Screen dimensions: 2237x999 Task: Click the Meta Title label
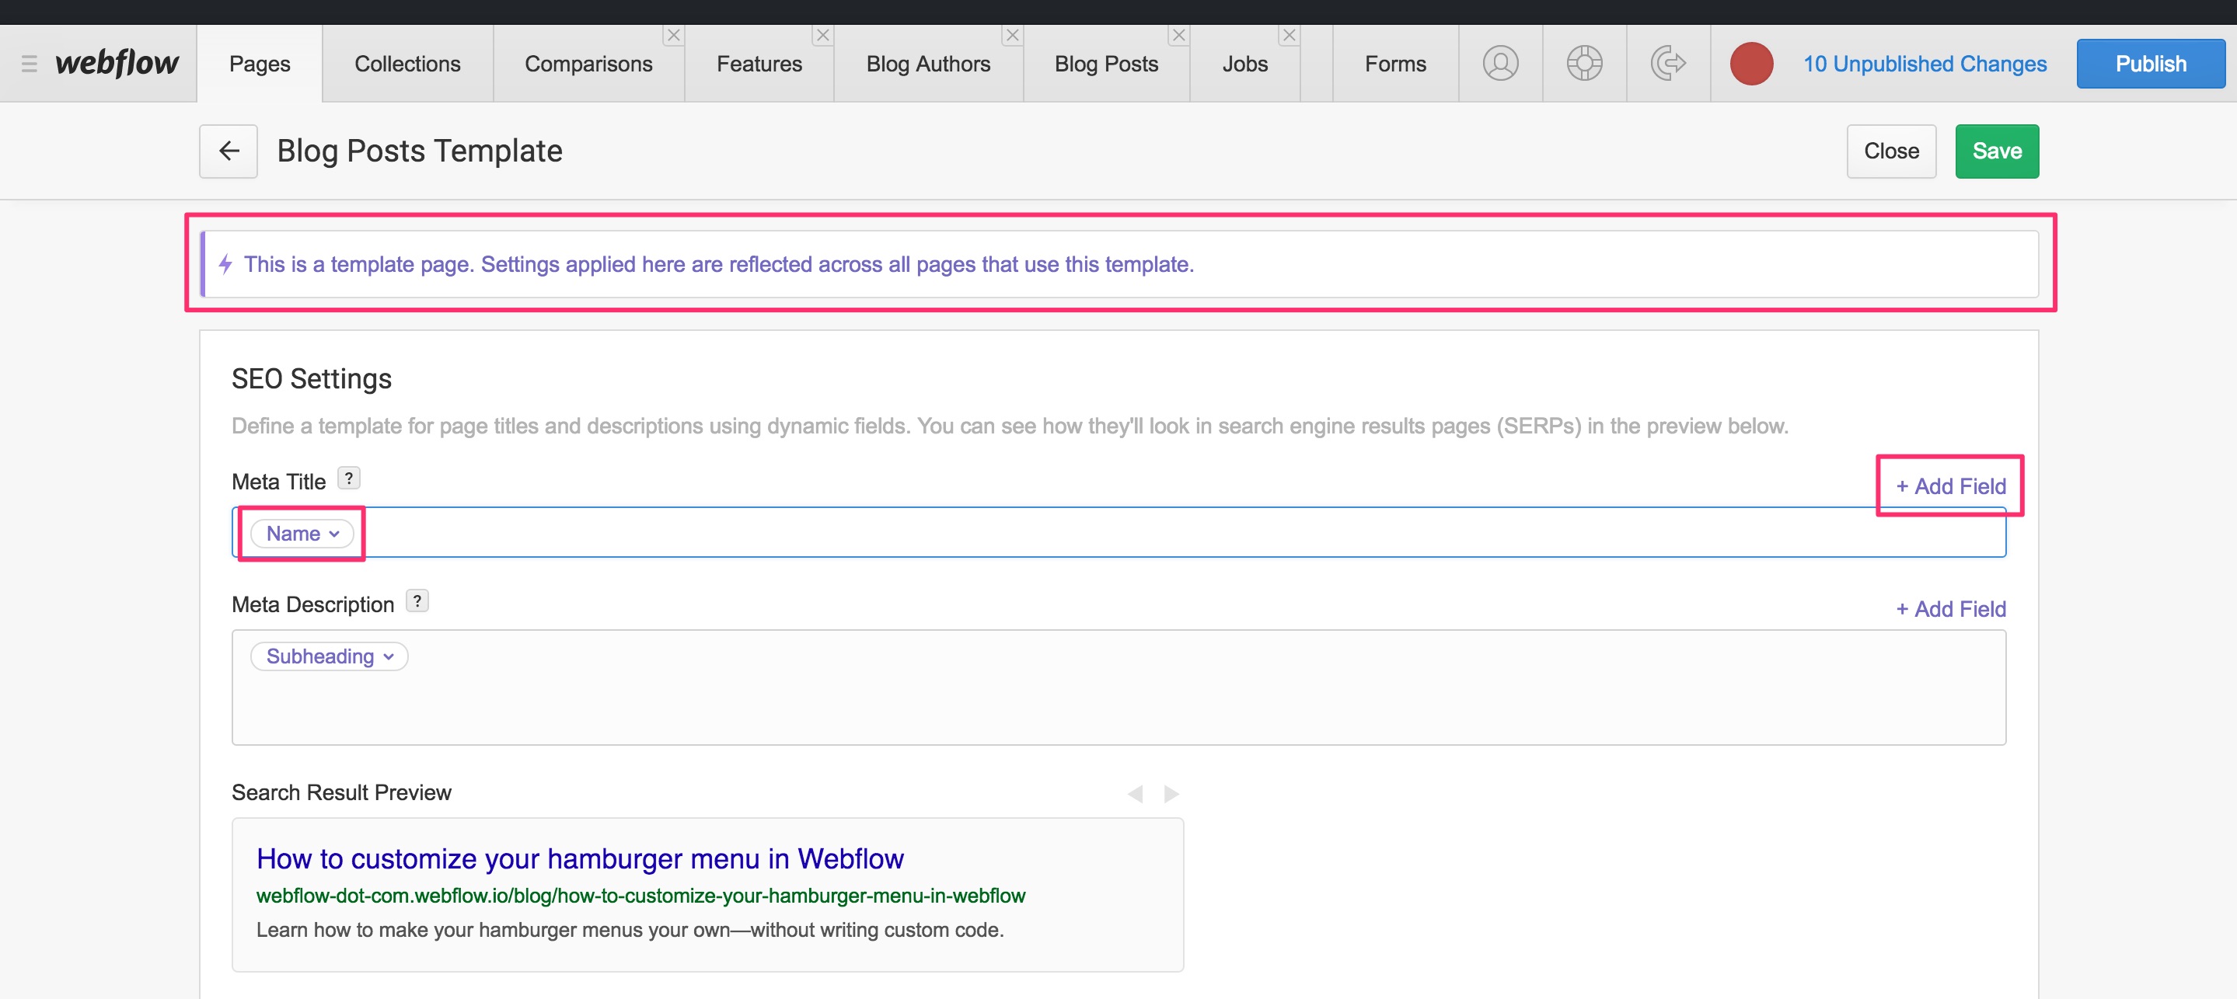[x=279, y=482]
